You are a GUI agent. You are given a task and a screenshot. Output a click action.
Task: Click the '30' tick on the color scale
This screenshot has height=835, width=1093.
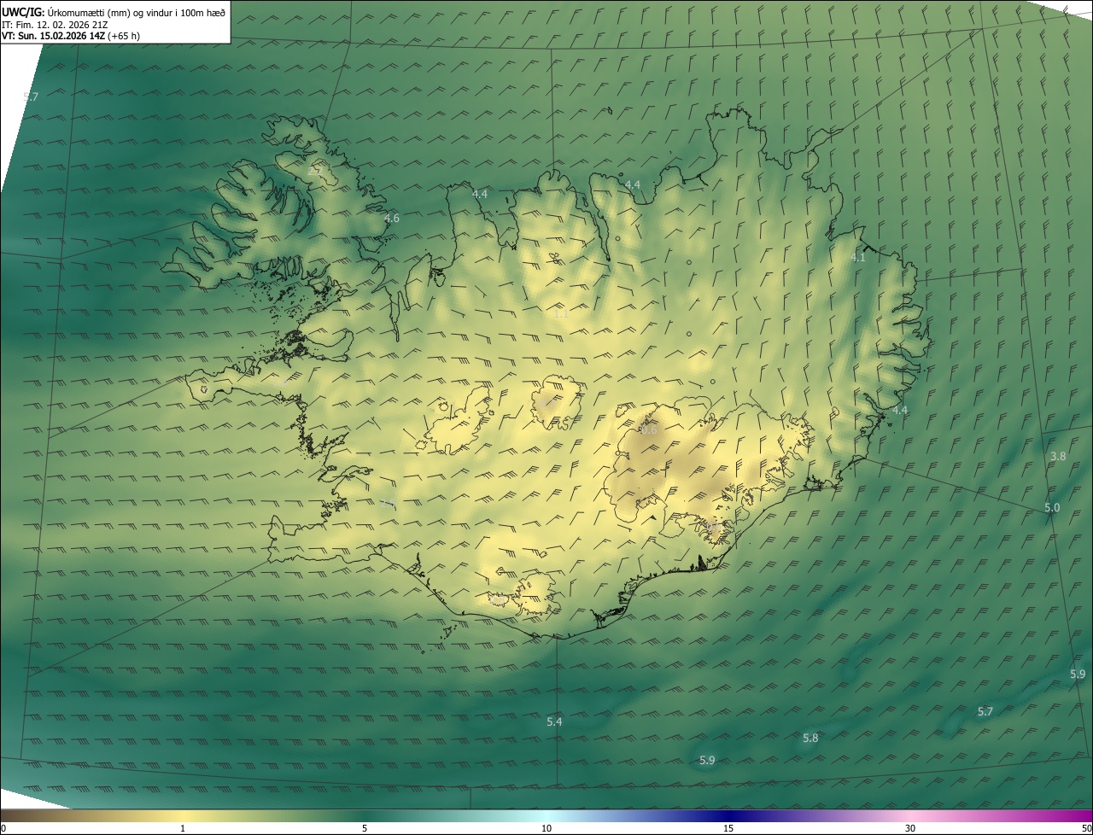910,828
